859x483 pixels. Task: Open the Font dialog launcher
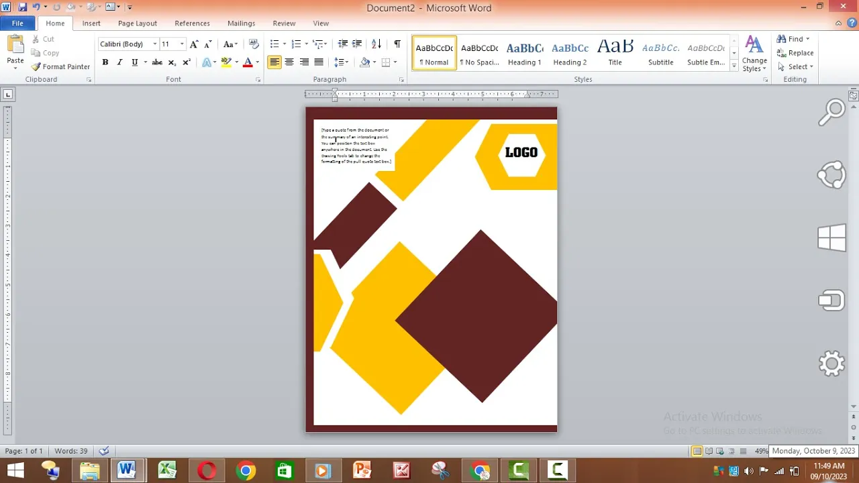pyautogui.click(x=258, y=80)
